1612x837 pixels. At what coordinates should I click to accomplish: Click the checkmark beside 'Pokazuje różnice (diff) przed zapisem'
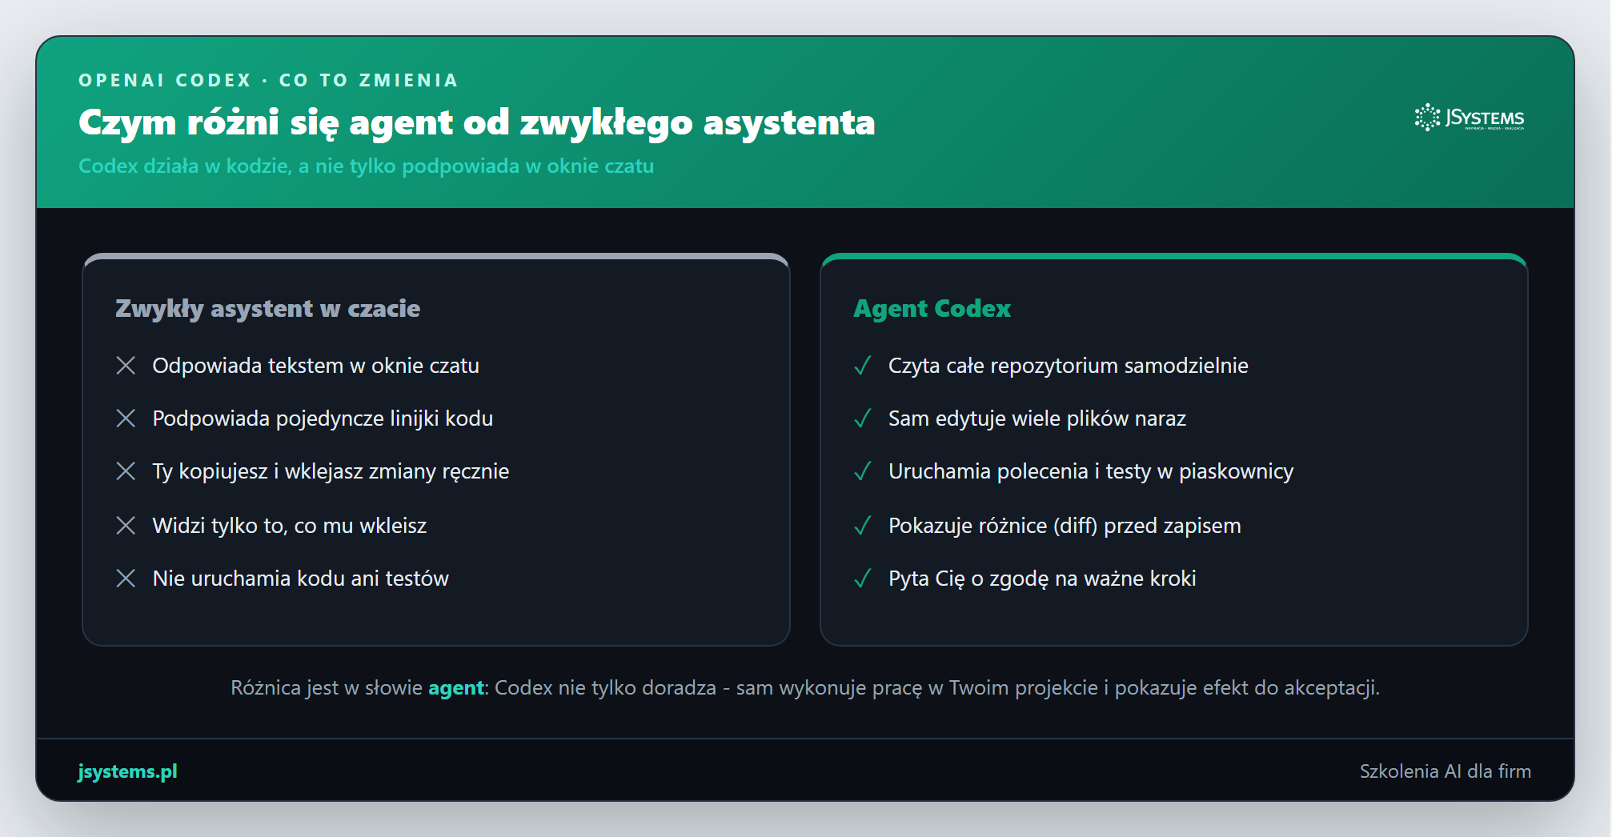click(x=862, y=526)
